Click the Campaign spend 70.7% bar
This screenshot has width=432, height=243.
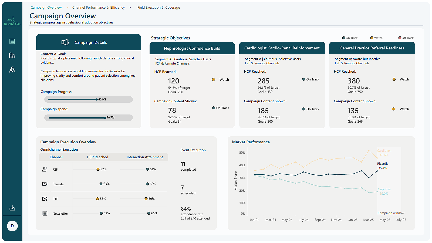pyautogui.click(x=89, y=118)
